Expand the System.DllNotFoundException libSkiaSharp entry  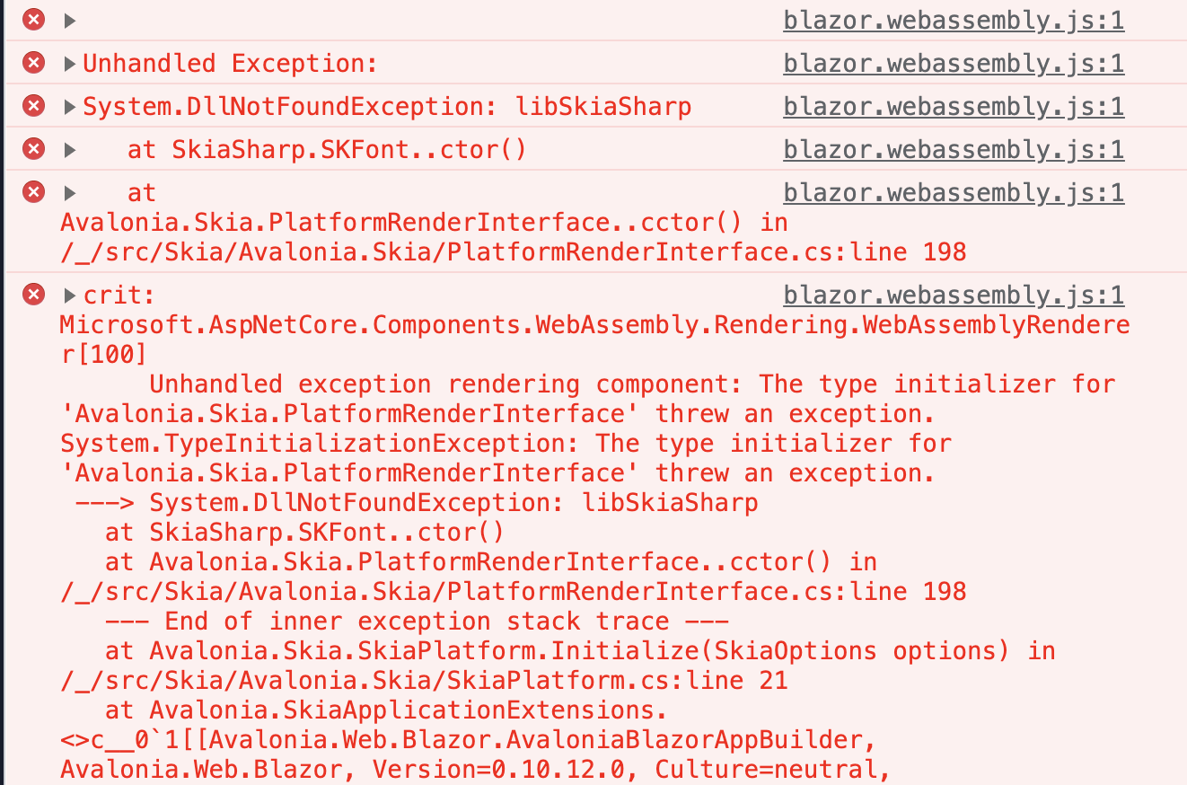click(70, 107)
